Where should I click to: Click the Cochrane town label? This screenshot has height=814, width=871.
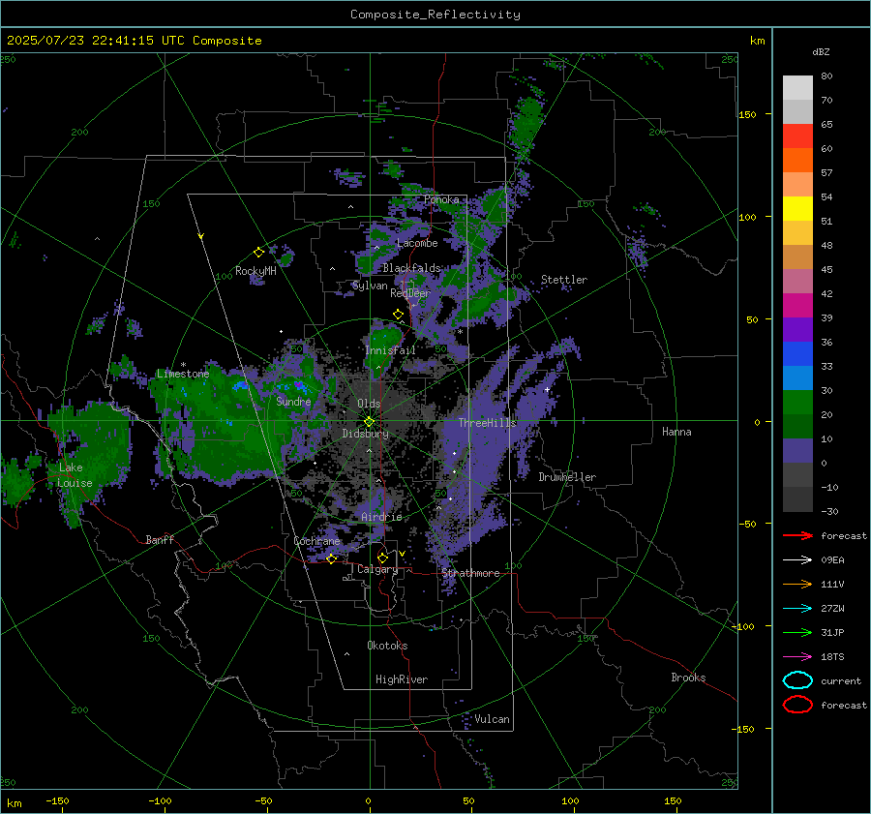pos(316,541)
